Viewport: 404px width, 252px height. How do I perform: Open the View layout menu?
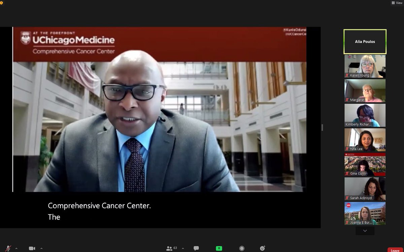pos(397,3)
